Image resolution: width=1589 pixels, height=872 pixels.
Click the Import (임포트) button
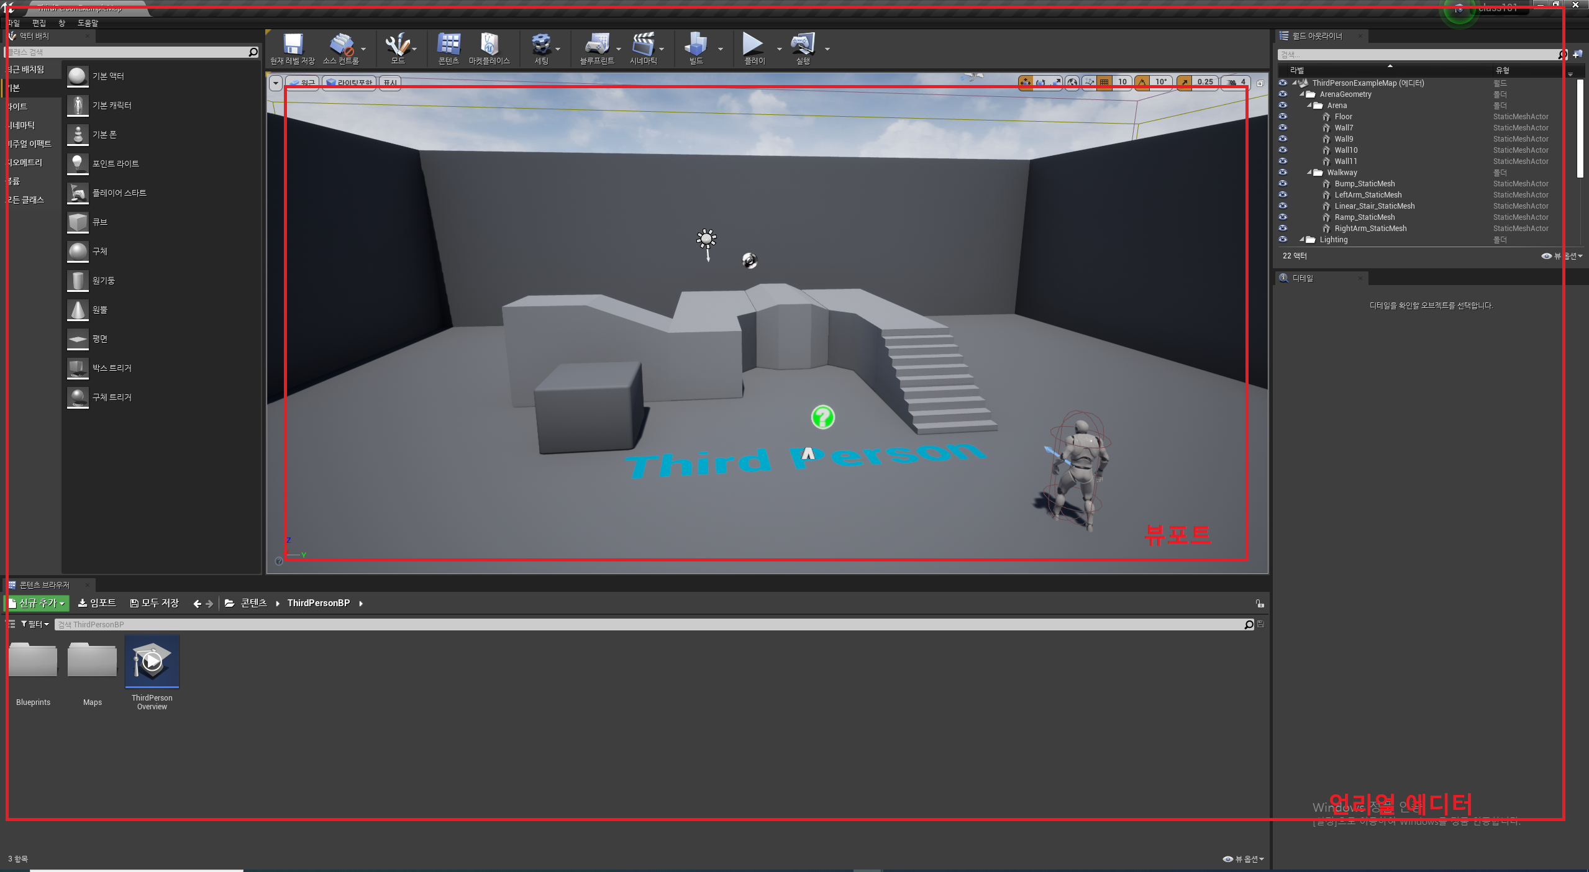(97, 603)
